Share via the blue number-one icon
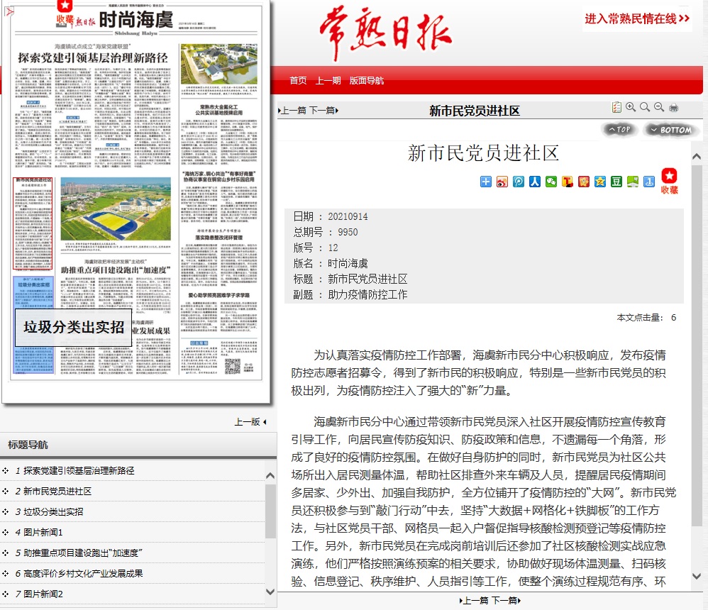 click(x=649, y=182)
